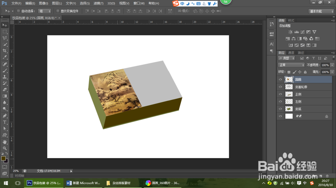Select the Quick Selection tool
This screenshot has width=336, height=188.
coord(4,44)
